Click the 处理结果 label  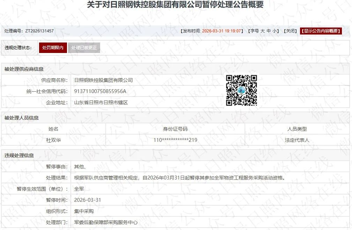point(57,178)
